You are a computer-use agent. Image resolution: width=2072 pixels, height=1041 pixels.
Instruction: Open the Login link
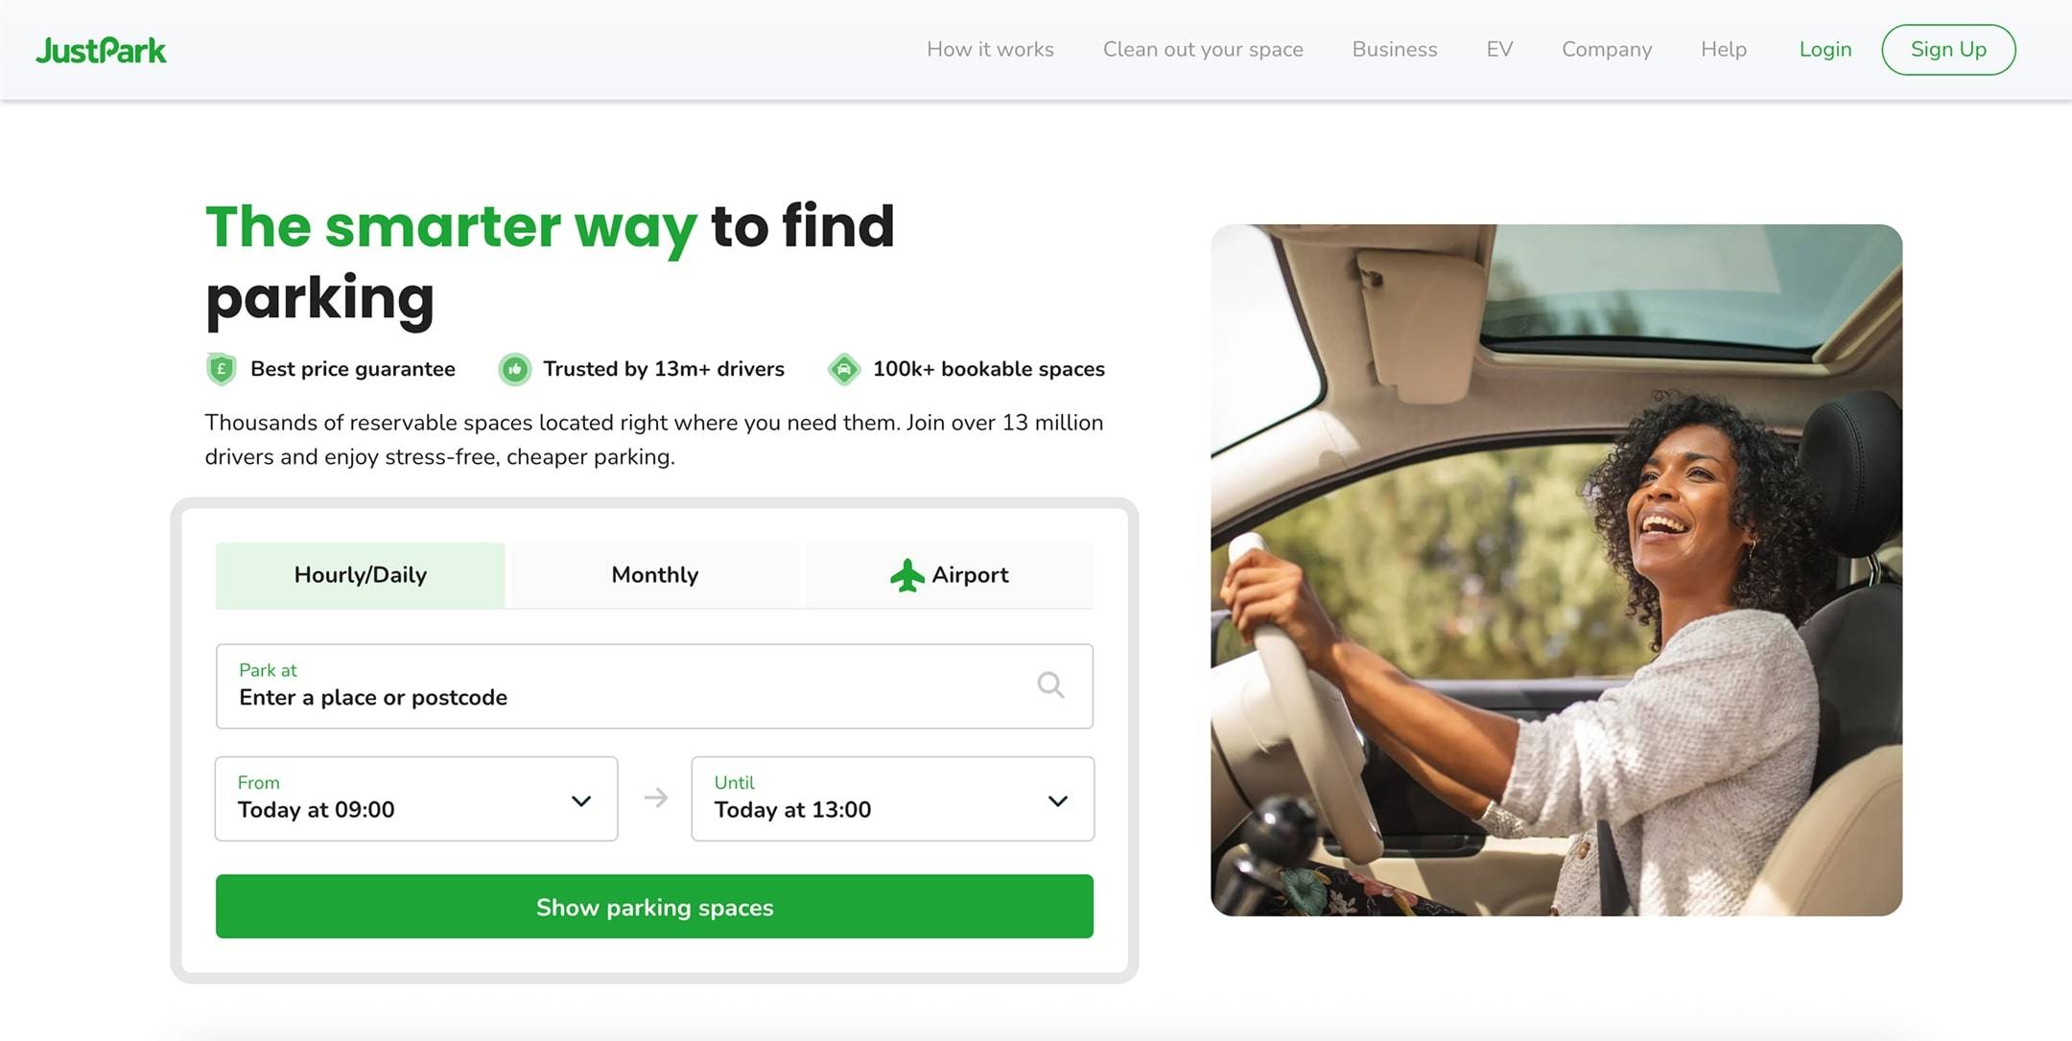coord(1825,50)
